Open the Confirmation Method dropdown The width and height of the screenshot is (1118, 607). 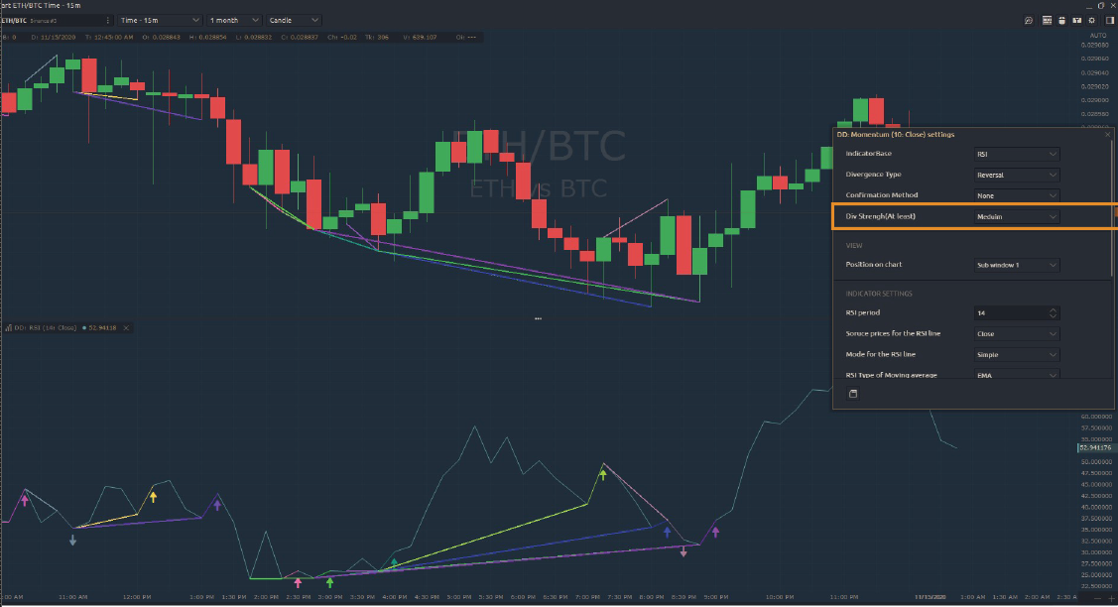[1017, 195]
